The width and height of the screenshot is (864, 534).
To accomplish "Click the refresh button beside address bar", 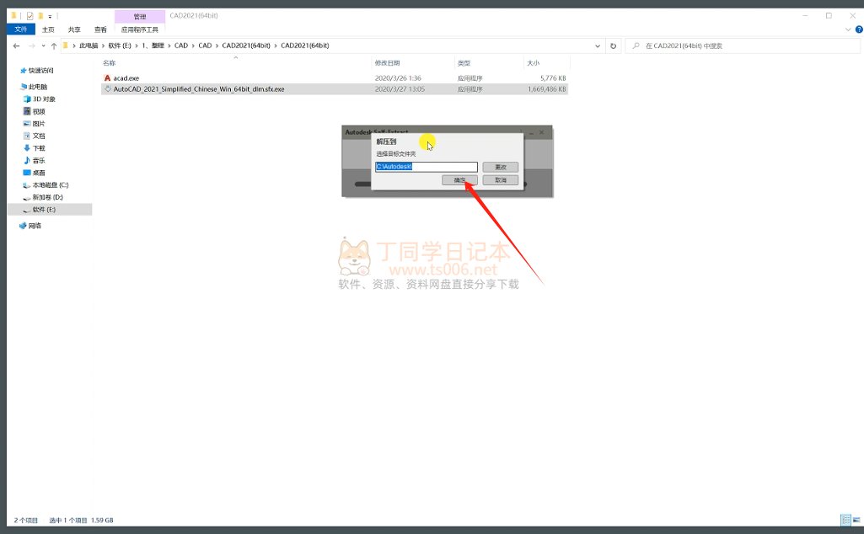I will [614, 45].
